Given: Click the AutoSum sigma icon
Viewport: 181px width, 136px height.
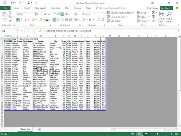Looking at the screenshot, I should pos(153,13).
